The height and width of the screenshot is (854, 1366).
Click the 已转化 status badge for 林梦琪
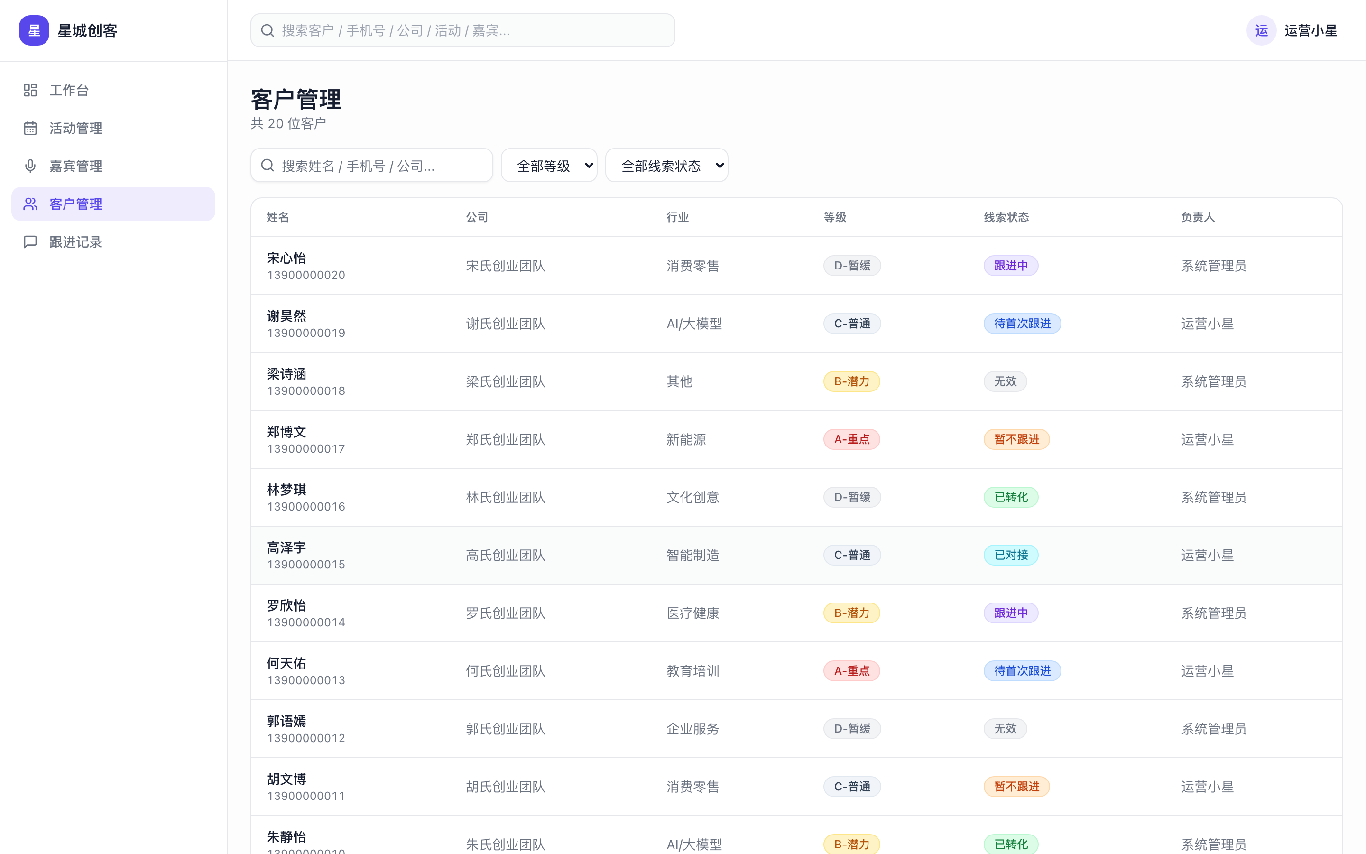(x=1010, y=497)
